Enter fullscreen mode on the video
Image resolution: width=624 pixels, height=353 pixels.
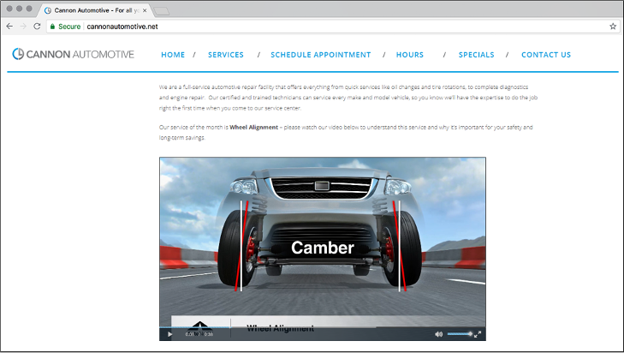tap(478, 333)
